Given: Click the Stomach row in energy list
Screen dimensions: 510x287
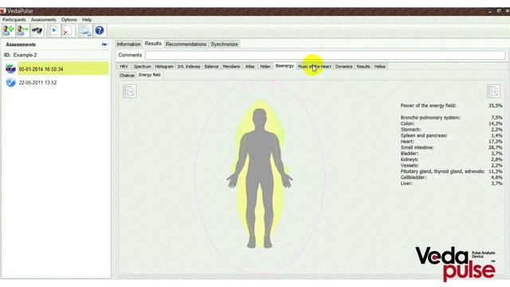Looking at the screenshot, I should point(452,129).
